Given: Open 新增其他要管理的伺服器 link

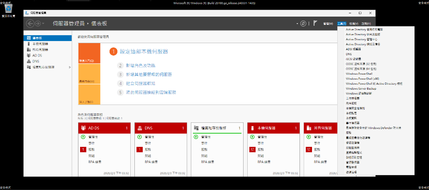Looking at the screenshot, I should (x=149, y=74).
